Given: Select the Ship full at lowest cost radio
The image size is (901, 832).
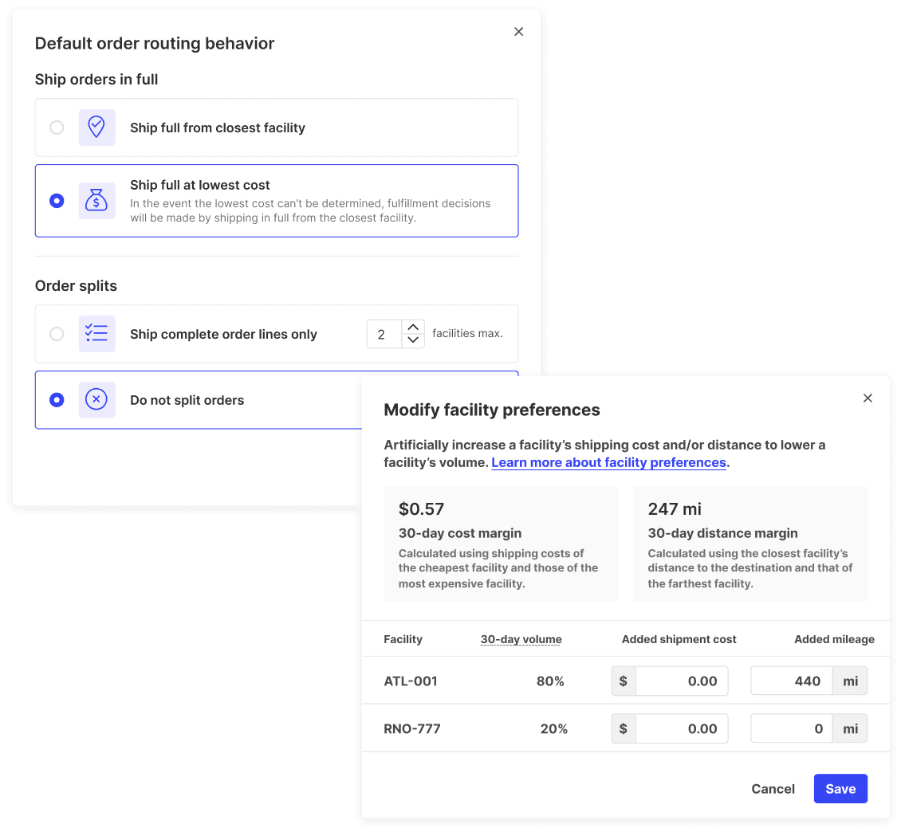Looking at the screenshot, I should (57, 200).
